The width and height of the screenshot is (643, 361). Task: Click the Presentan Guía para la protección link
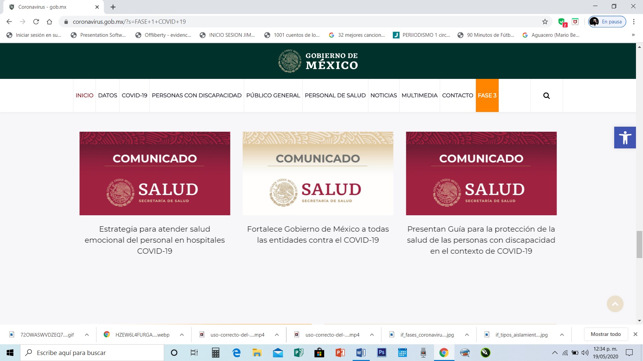tap(481, 240)
